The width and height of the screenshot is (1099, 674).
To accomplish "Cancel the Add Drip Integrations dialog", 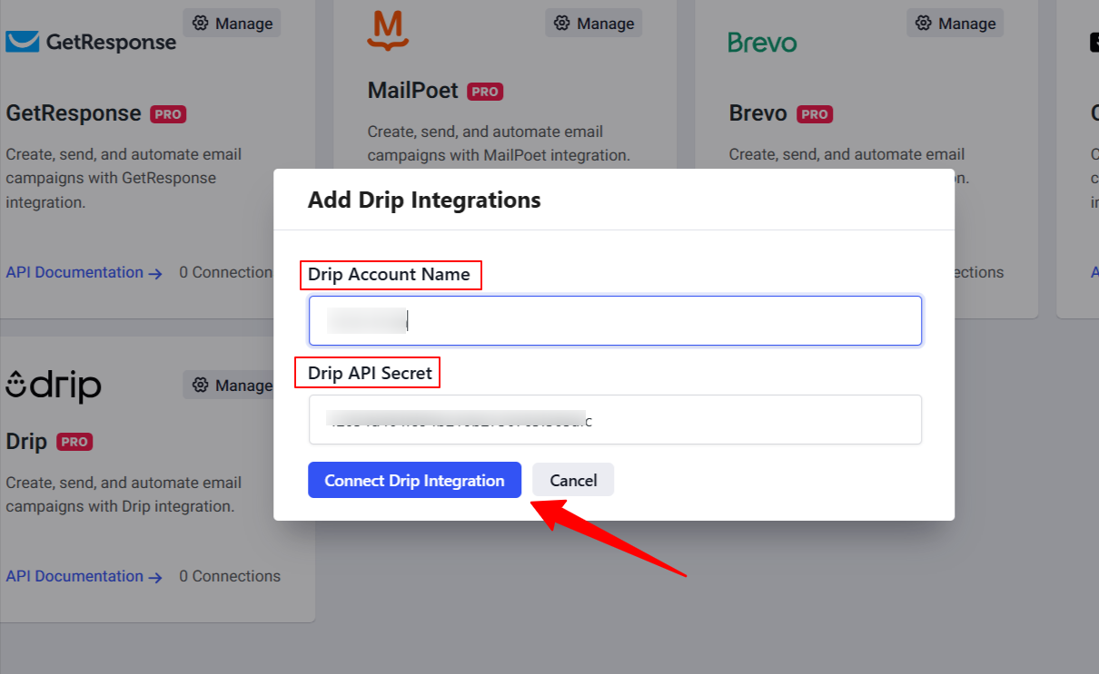I will tap(573, 479).
